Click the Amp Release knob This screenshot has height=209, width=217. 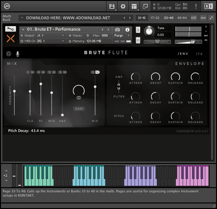pos(195,77)
